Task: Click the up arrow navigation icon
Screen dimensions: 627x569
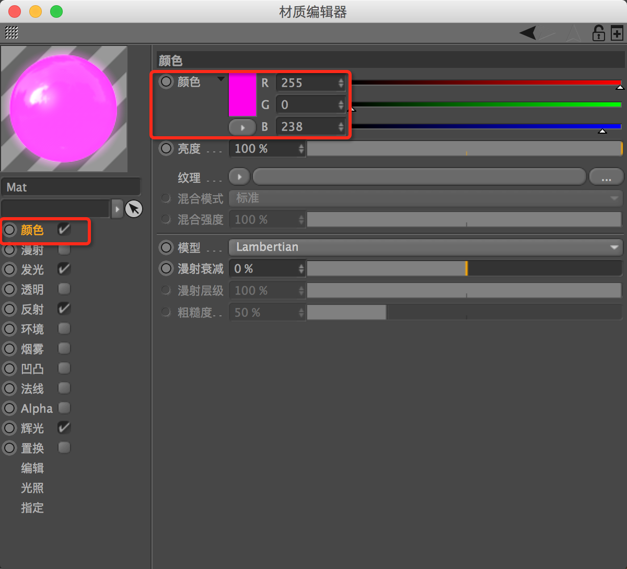Action: 574,33
